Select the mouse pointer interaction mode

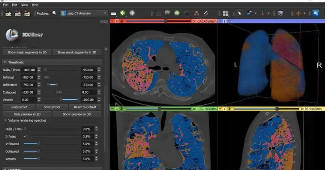click(x=240, y=13)
